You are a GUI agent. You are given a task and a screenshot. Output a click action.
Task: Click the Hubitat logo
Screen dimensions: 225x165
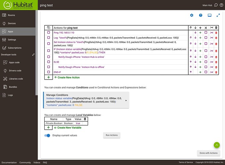click(19, 5)
